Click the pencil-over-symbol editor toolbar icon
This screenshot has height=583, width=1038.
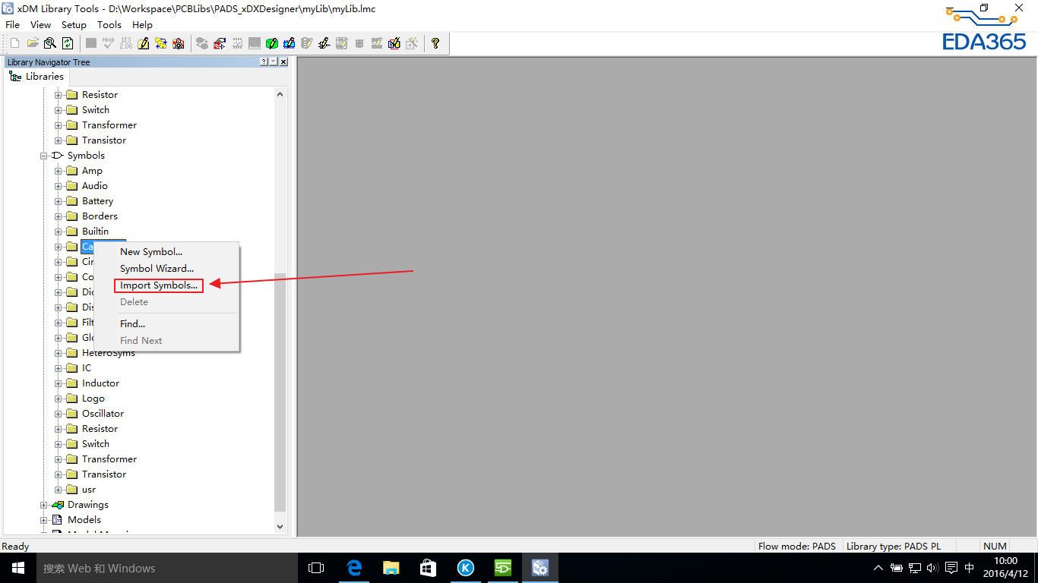pyautogui.click(x=324, y=43)
